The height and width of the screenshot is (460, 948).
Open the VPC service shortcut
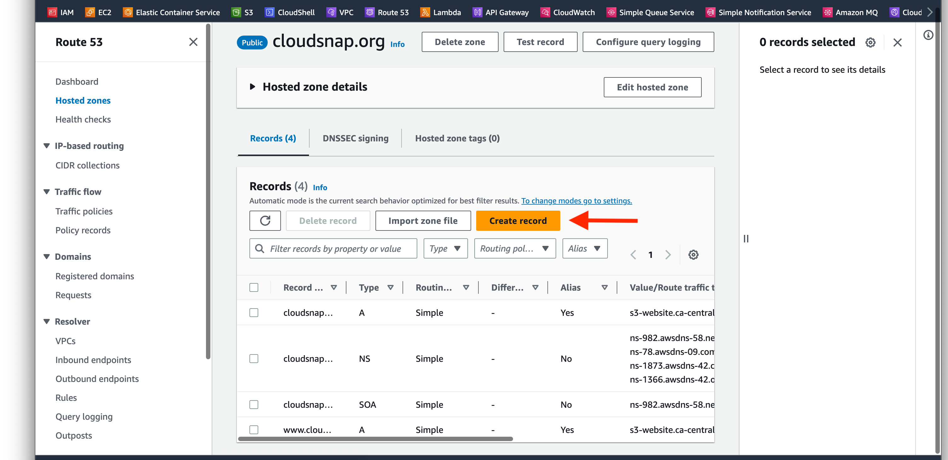click(340, 12)
